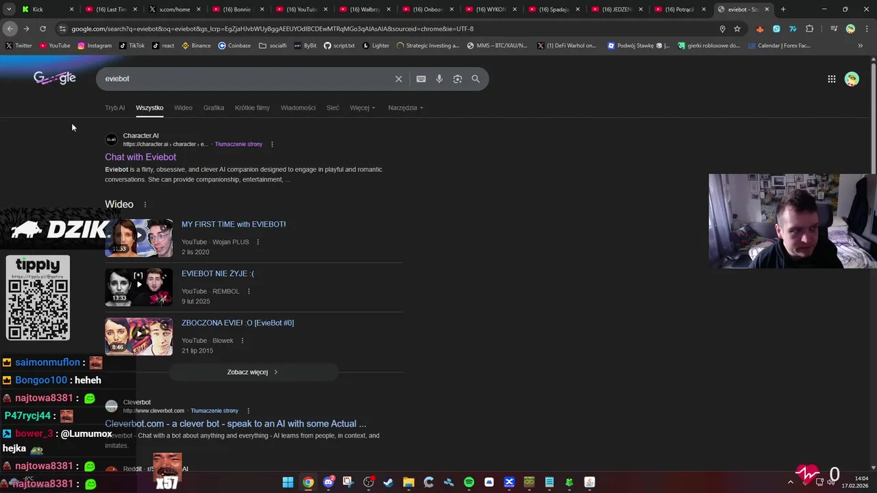Screen dimensions: 877x493
Task: Open File Explorer from the taskbar
Action: tap(408, 482)
